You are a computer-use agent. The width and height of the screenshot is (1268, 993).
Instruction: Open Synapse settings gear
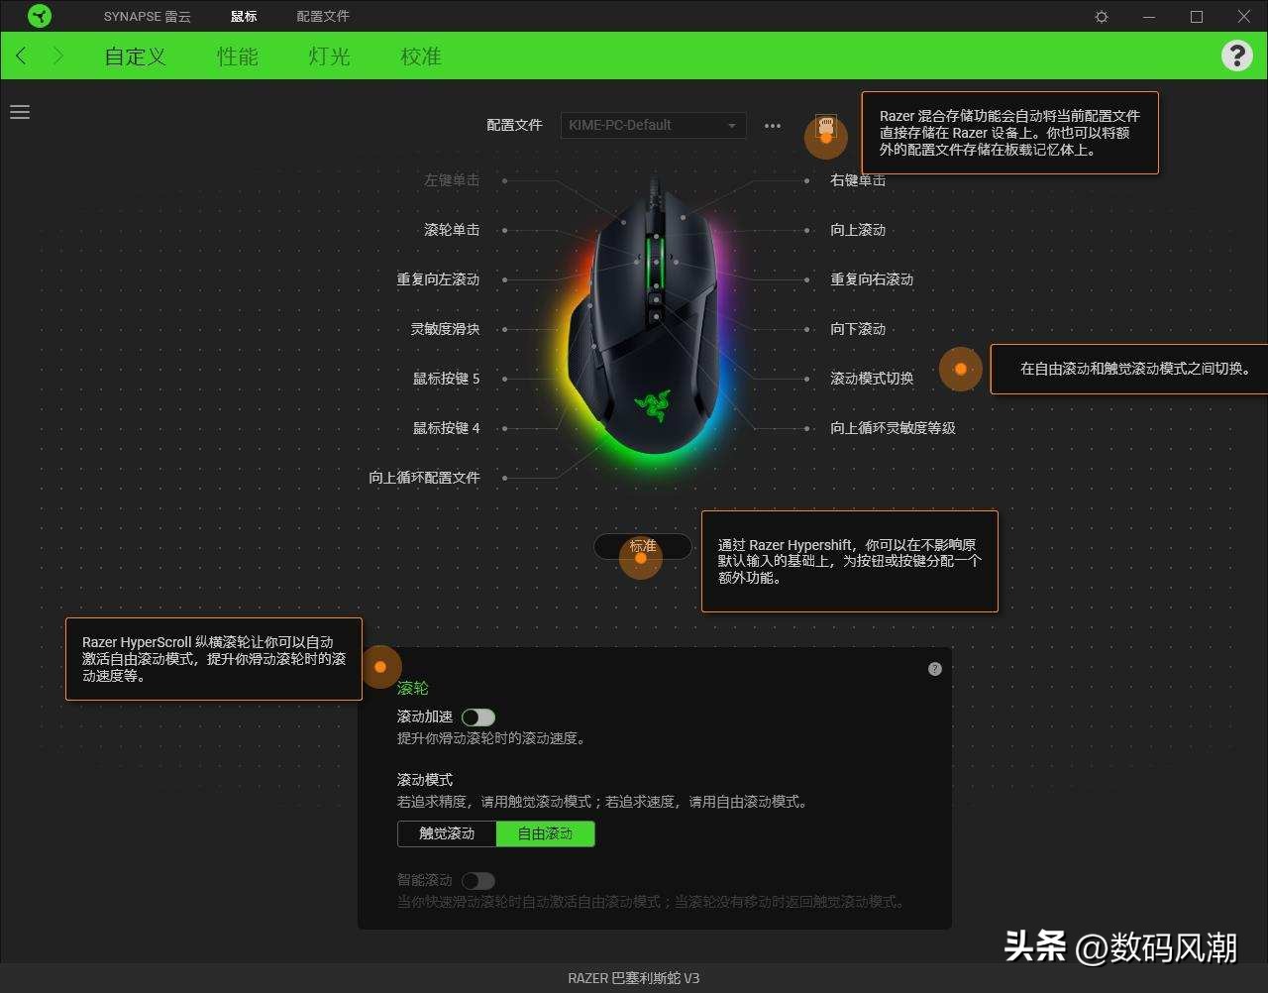tap(1101, 16)
